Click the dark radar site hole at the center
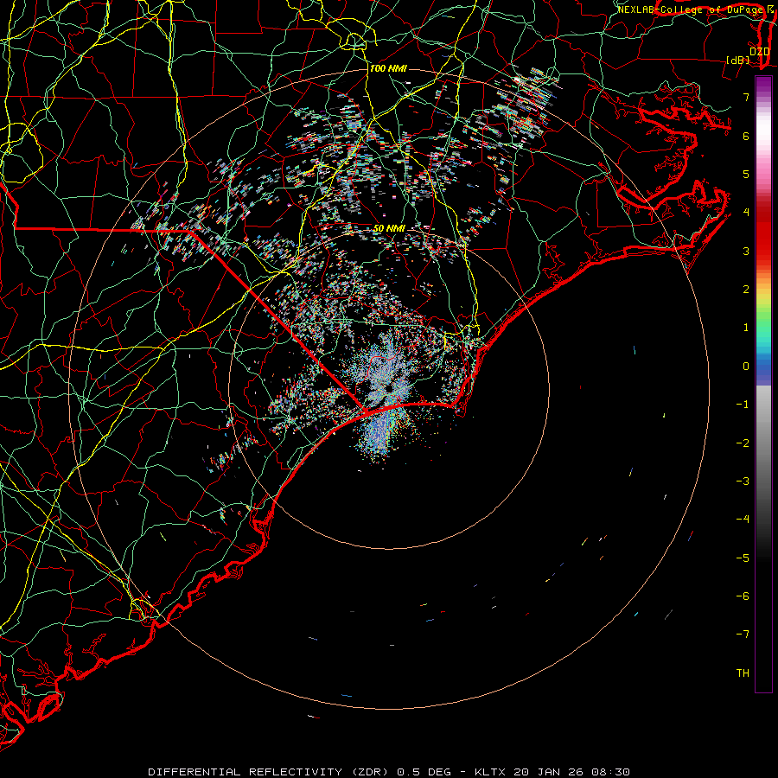Viewport: 778px width, 778px height. pos(388,387)
